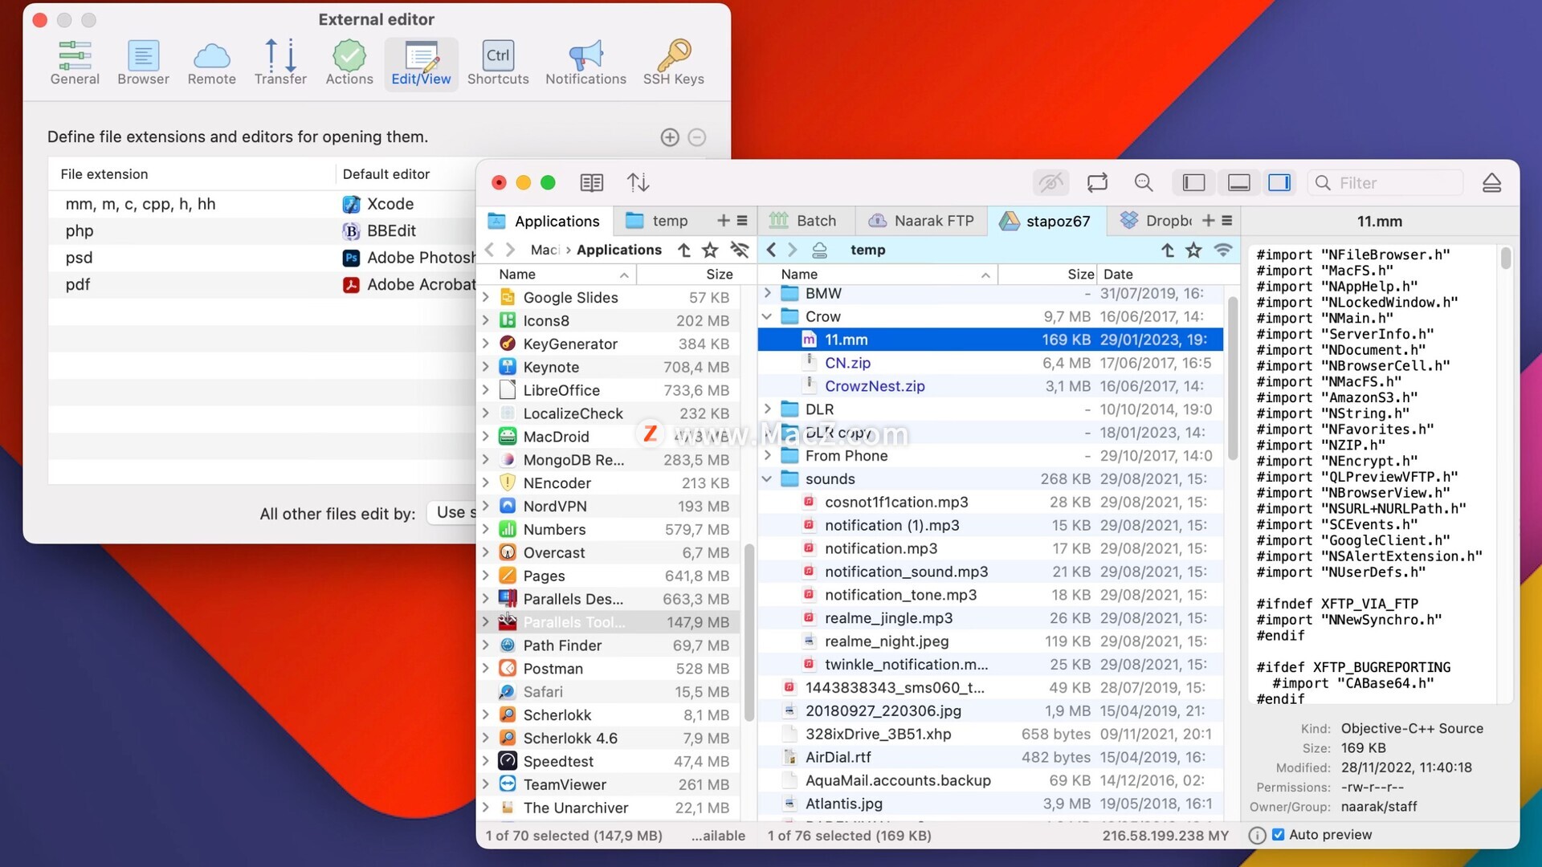Open Shortcuts preferences tab
Image resolution: width=1542 pixels, height=867 pixels.
tap(498, 63)
